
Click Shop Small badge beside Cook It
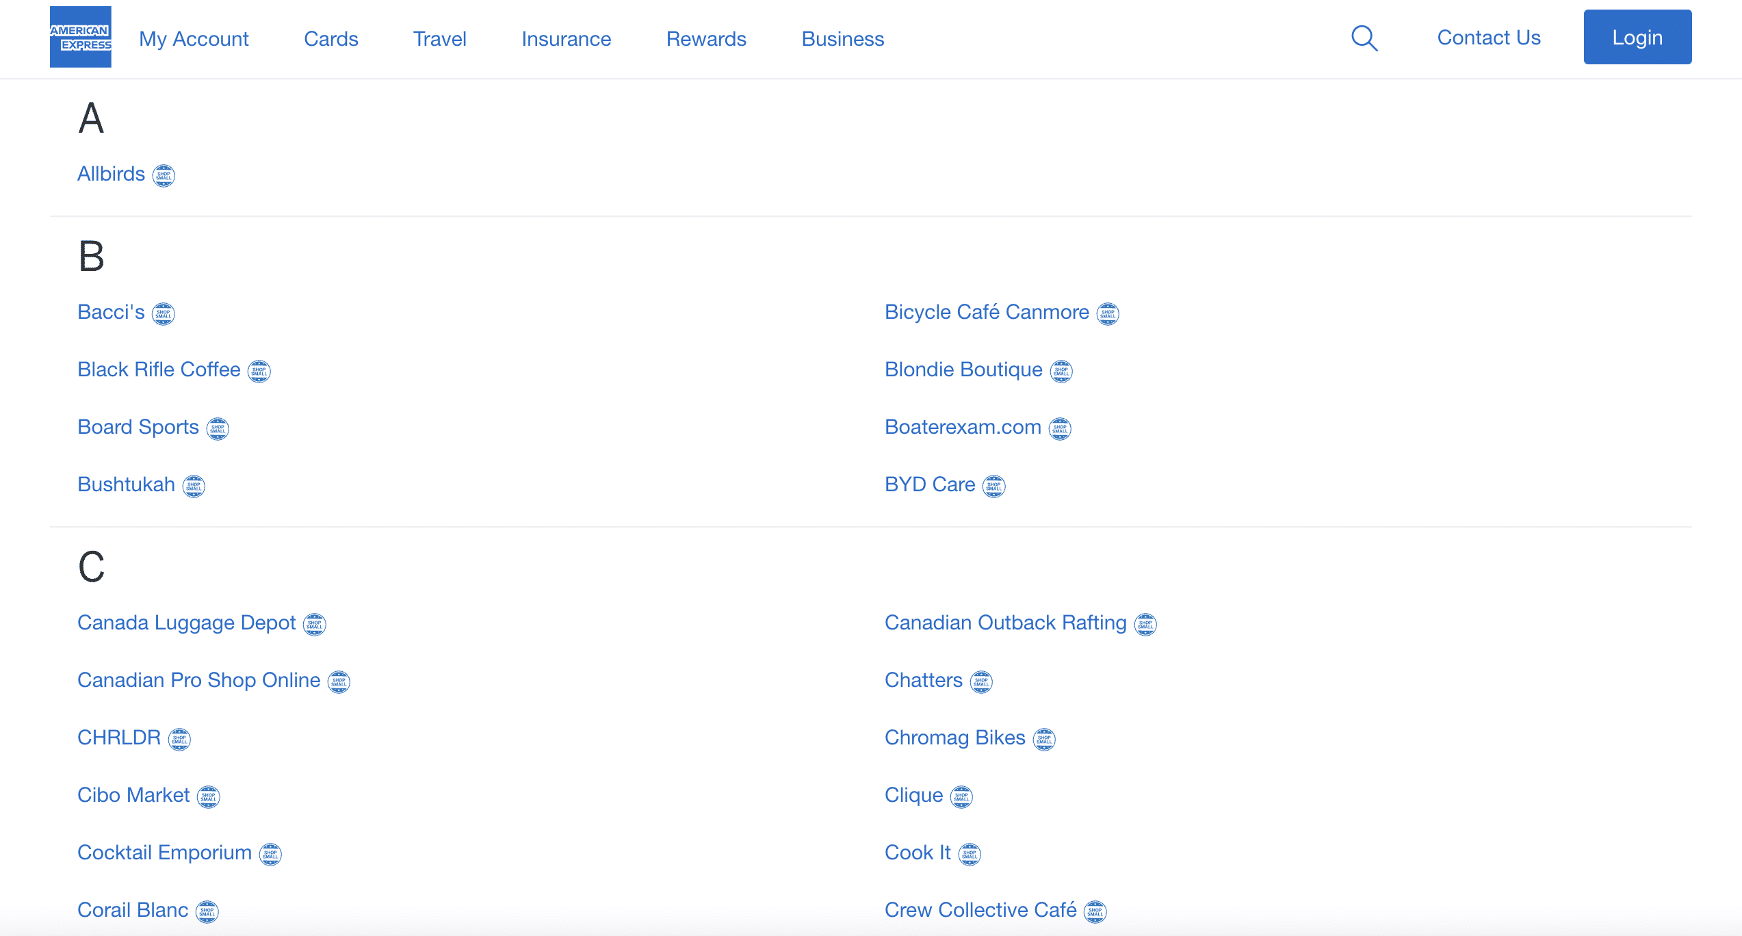click(x=970, y=855)
